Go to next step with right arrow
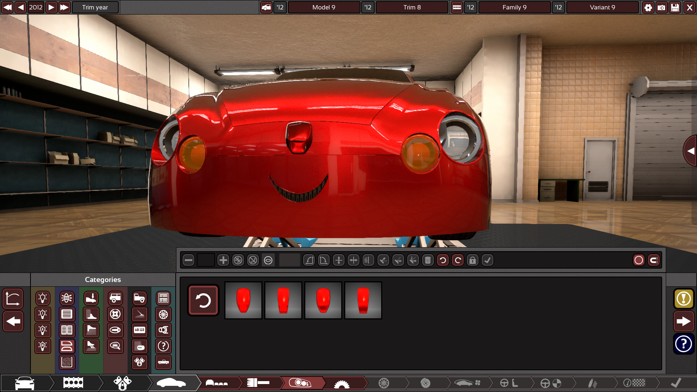 pos(684,321)
